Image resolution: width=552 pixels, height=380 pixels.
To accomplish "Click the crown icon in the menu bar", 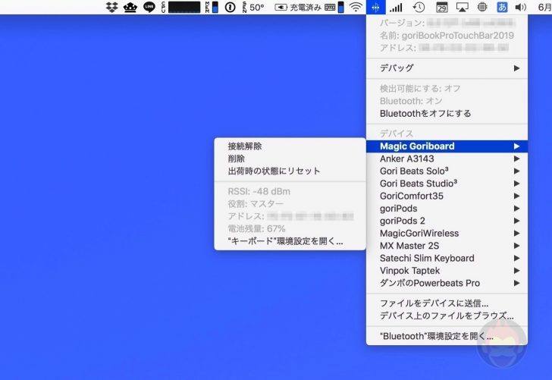I will (130, 7).
